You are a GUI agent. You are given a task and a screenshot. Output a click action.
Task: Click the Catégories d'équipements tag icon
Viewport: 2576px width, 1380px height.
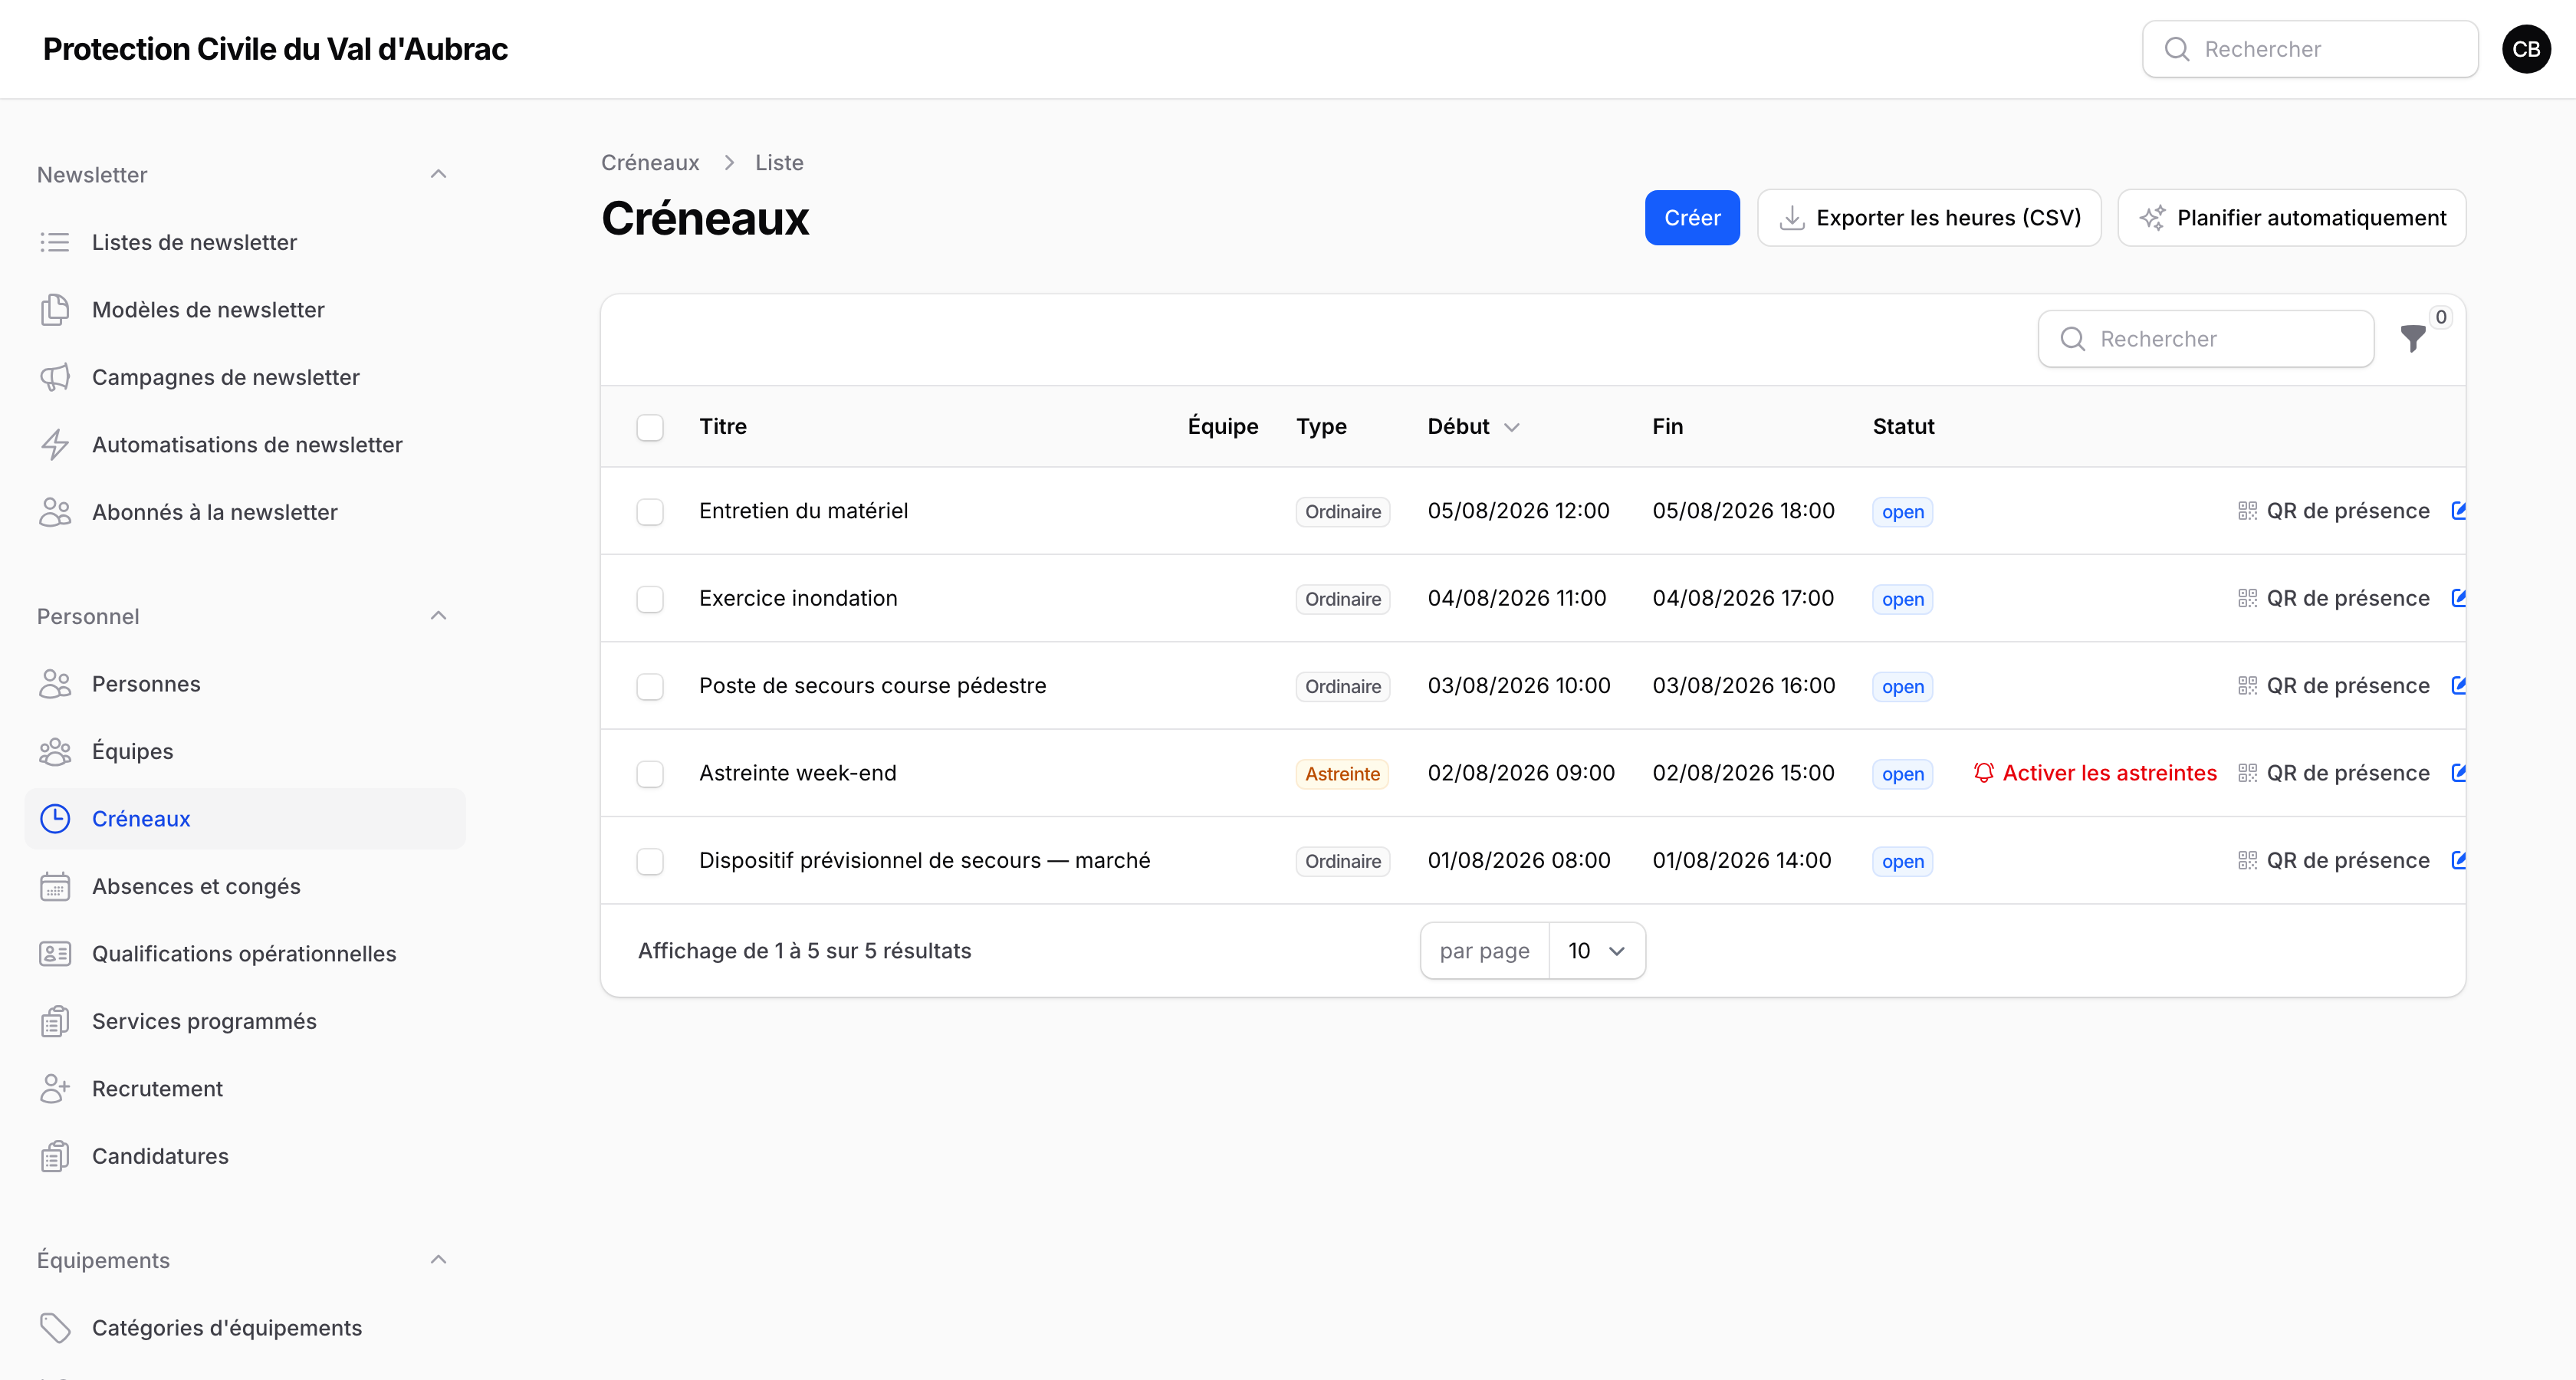55,1328
